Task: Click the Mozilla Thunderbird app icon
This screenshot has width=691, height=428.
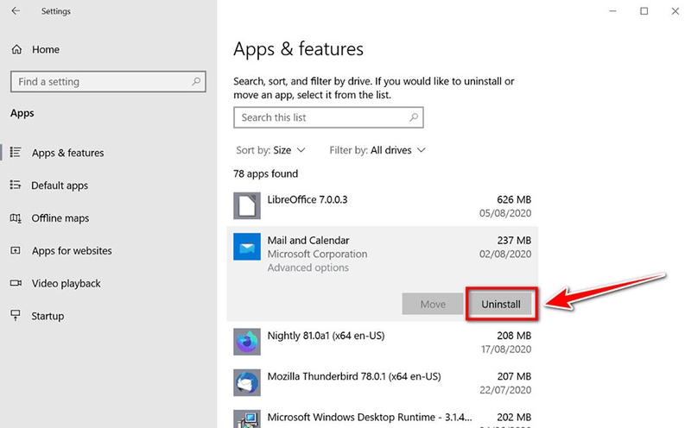Action: [247, 382]
